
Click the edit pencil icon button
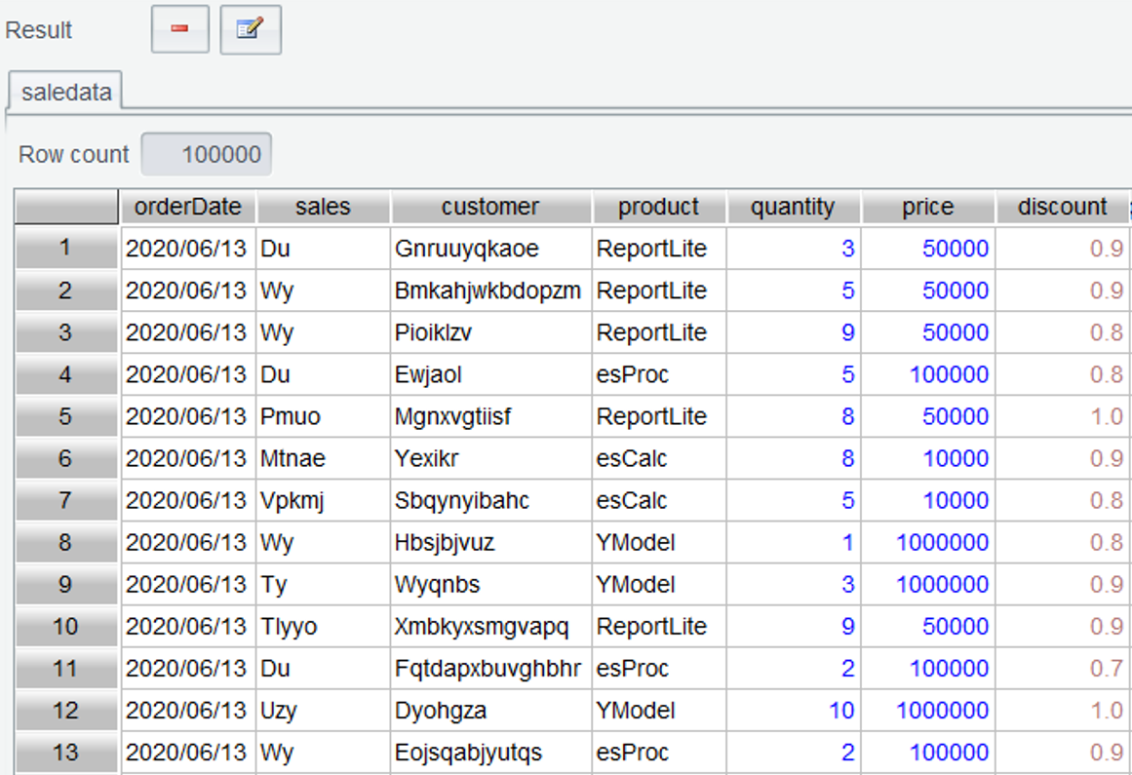(x=251, y=29)
